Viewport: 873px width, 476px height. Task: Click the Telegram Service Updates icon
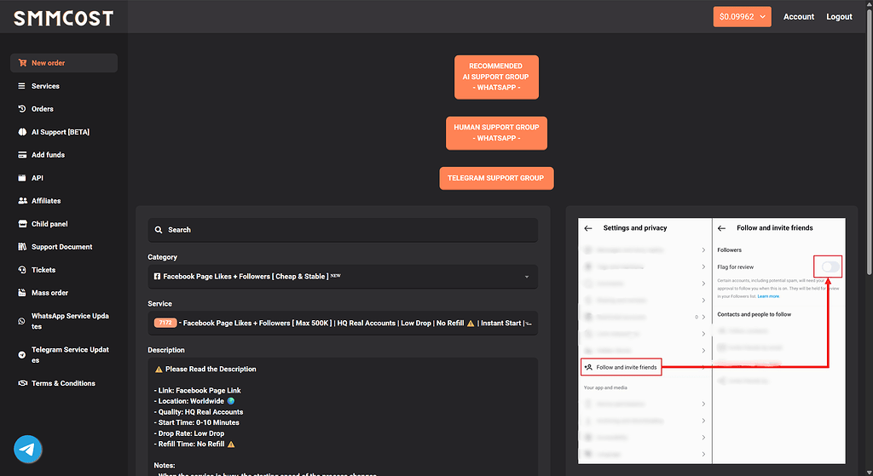[21, 355]
